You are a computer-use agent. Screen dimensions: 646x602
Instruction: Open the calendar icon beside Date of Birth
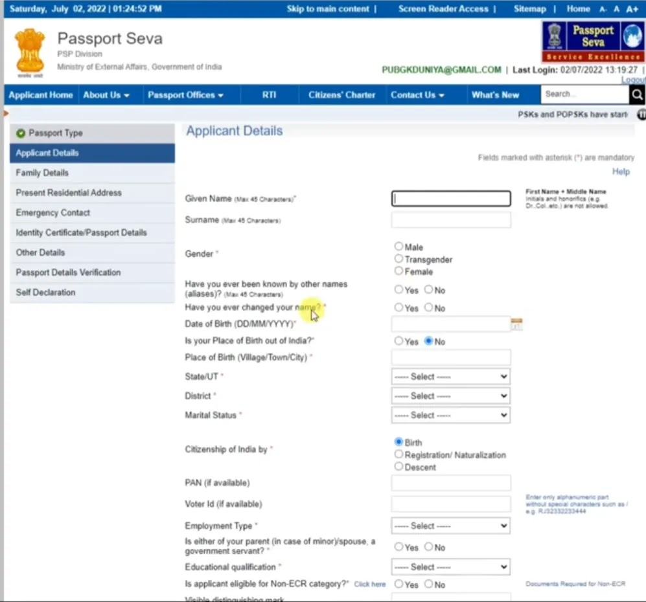click(516, 324)
